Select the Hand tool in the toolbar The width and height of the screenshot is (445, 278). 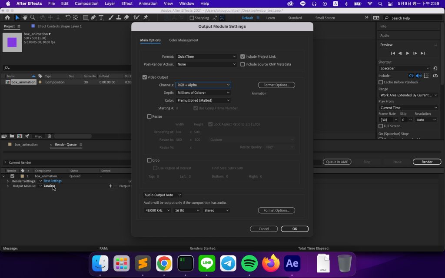click(x=25, y=18)
